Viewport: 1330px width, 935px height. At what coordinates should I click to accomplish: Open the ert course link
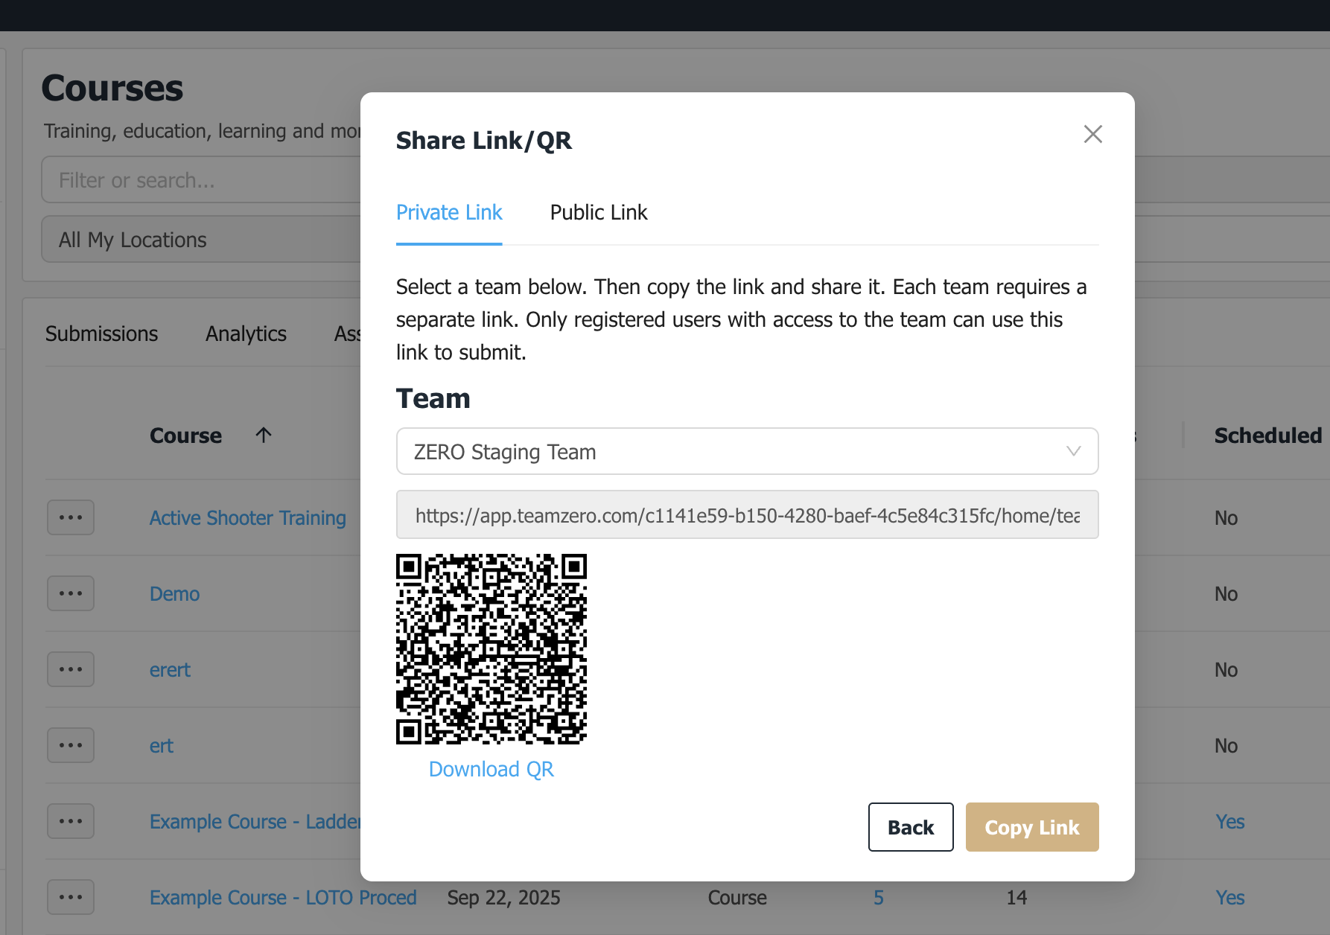pos(162,746)
